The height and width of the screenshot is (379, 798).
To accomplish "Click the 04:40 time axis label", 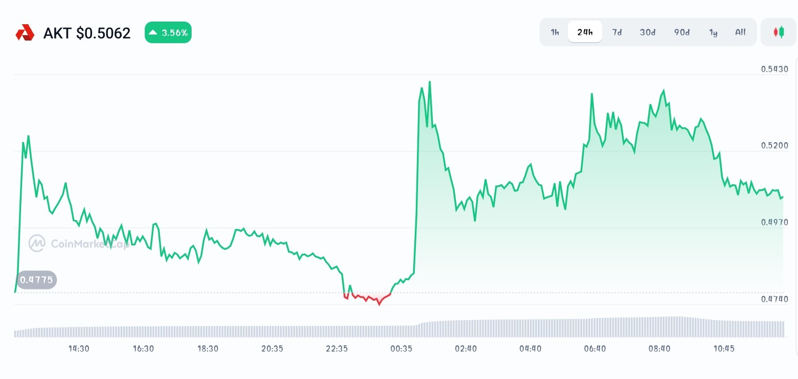I will click(x=530, y=348).
